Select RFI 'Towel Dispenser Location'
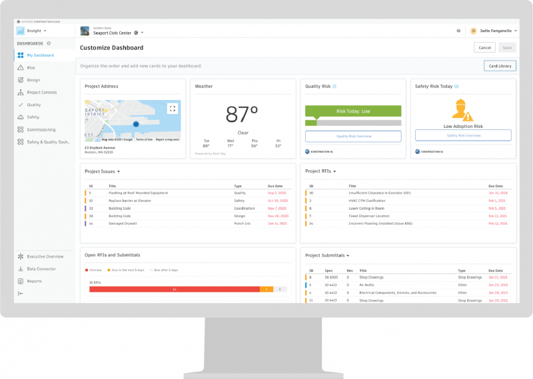The height and width of the screenshot is (379, 533). coord(408,216)
